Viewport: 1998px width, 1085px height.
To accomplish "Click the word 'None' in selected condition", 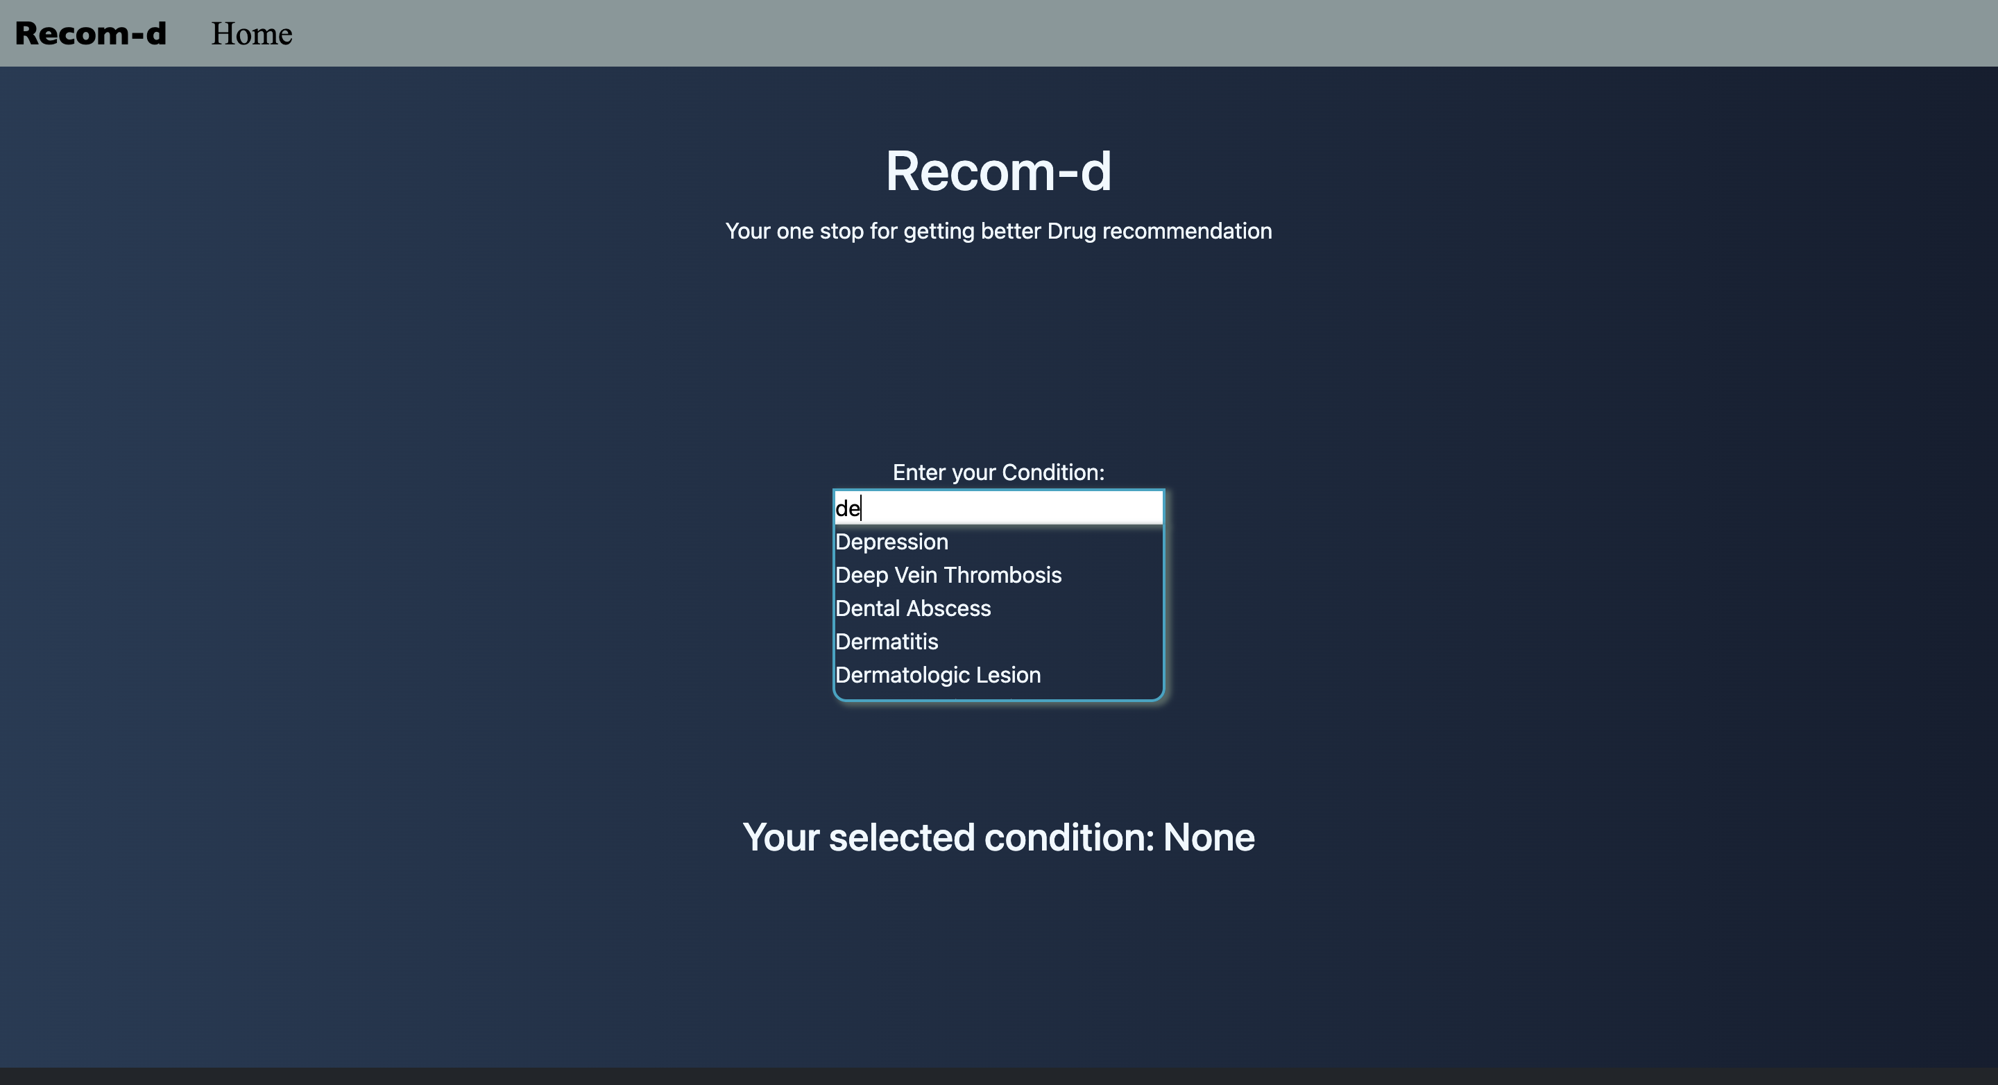I will pos(1209,837).
